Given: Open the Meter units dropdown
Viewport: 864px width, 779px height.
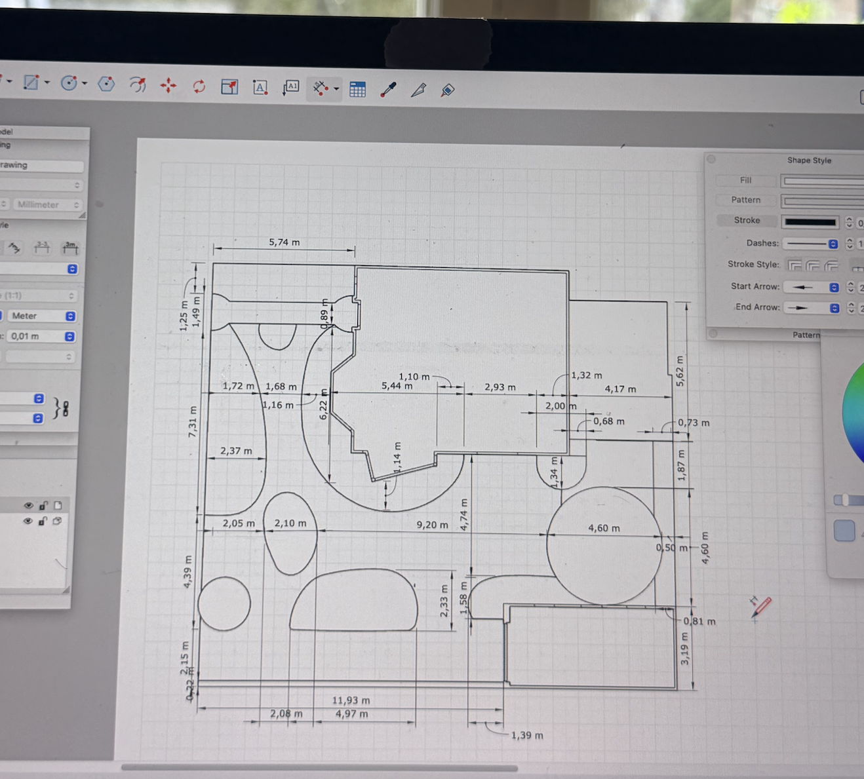Looking at the screenshot, I should pos(41,316).
